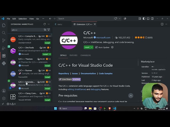Open Run and Debug view

point(4,48)
